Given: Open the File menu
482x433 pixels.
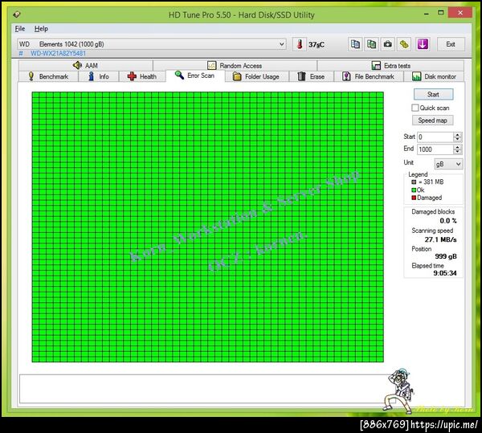Looking at the screenshot, I should (x=20, y=29).
